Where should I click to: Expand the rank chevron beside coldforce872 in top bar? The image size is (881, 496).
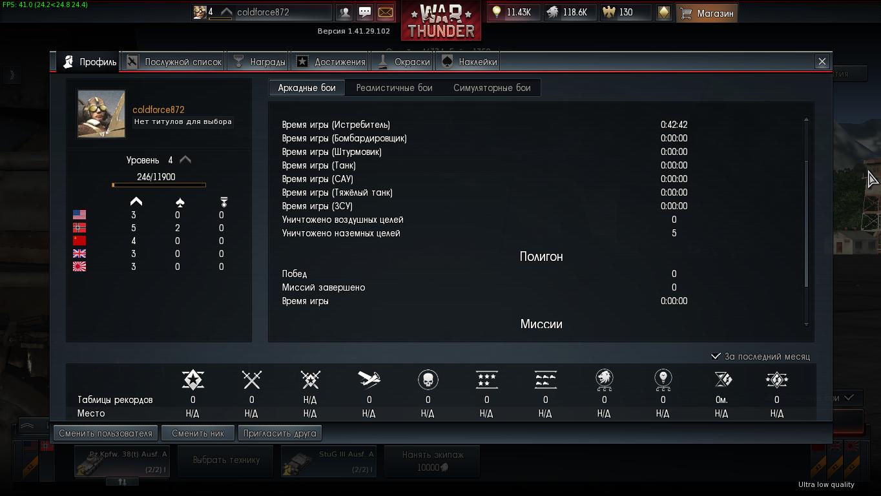pos(226,12)
